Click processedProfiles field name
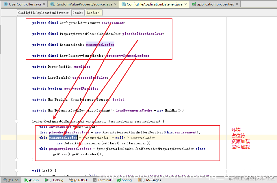277x183 pixels. (x=90, y=78)
